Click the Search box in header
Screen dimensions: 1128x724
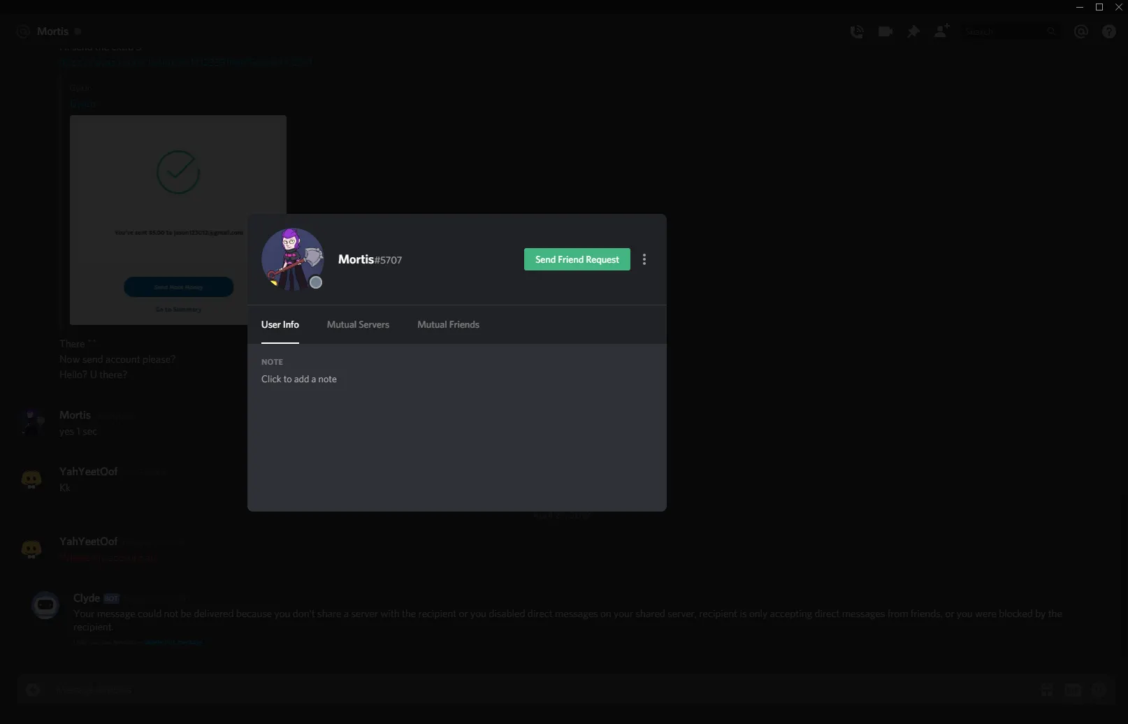point(1006,31)
